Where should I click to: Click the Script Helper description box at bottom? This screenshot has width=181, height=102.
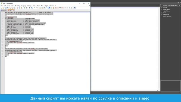click(170, 86)
